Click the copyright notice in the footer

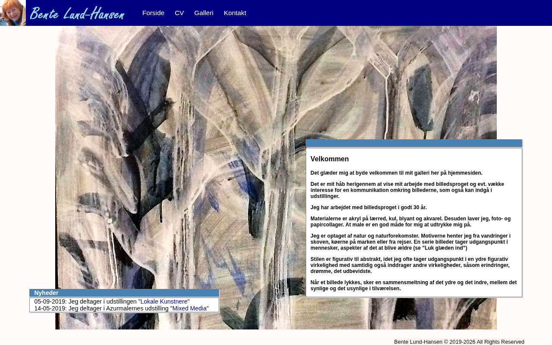(459, 342)
